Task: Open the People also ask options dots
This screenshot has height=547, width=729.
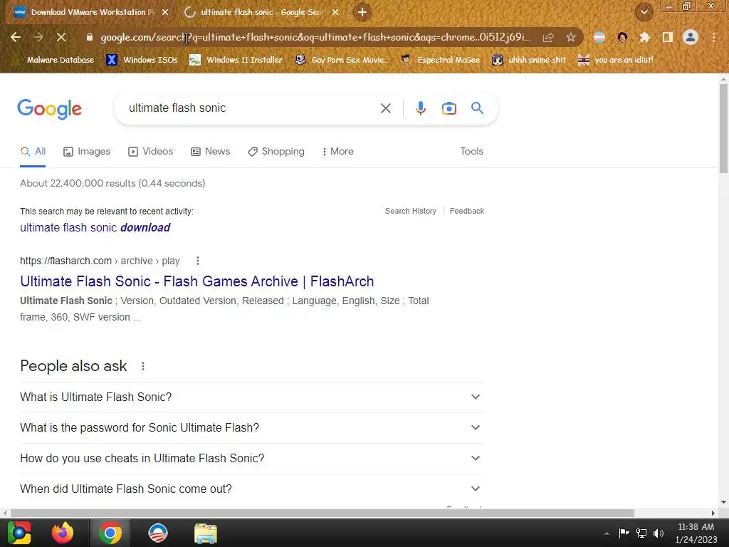Action: click(142, 366)
